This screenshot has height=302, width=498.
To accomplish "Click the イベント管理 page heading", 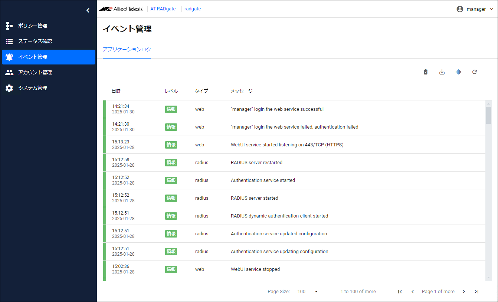I will (127, 29).
